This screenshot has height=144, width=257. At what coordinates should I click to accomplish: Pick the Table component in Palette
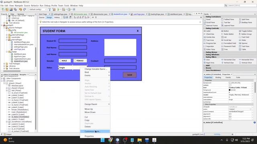(243, 49)
